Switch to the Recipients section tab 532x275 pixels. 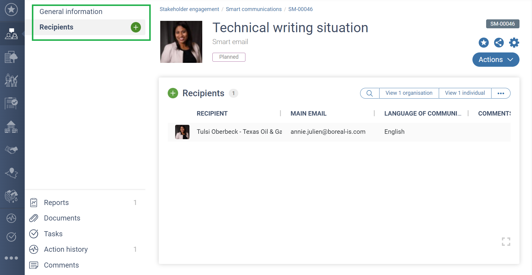click(56, 27)
